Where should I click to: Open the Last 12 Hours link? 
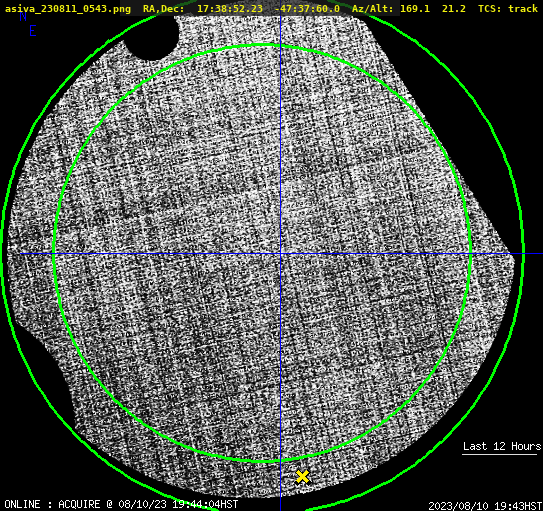pos(502,446)
